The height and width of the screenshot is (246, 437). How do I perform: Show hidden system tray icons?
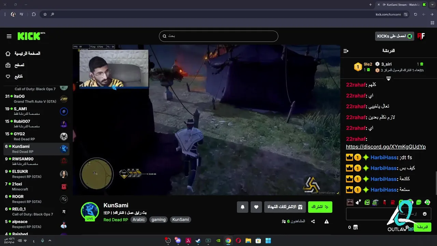coord(50,241)
